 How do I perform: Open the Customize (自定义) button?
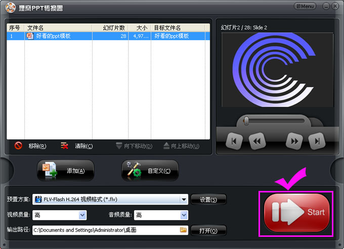150,171
